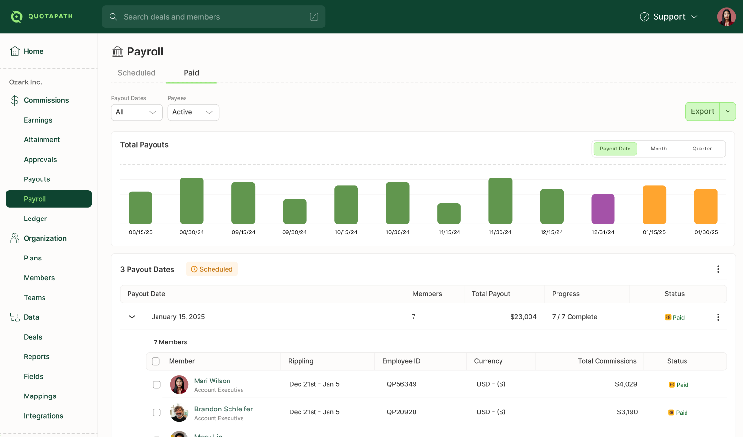Screen dimensions: 743x437
Task: Toggle the select-all Member checkbox
Action: point(156,361)
